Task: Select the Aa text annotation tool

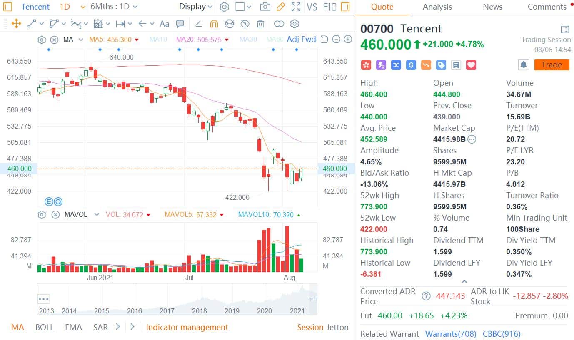Action: [164, 24]
